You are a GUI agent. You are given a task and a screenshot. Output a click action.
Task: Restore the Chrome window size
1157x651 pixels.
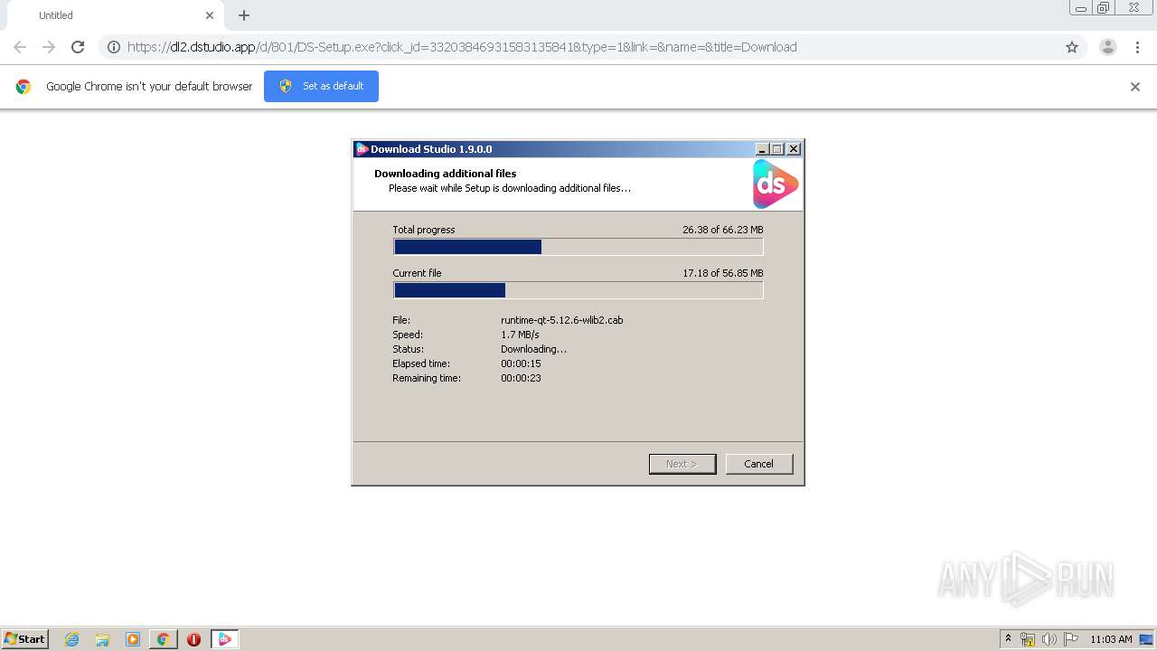click(1104, 8)
